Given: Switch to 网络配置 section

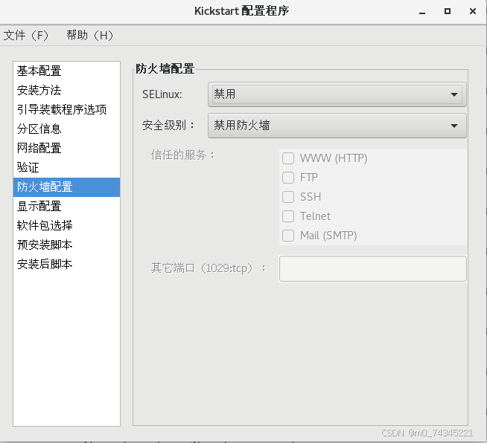Looking at the screenshot, I should click(x=66, y=148).
